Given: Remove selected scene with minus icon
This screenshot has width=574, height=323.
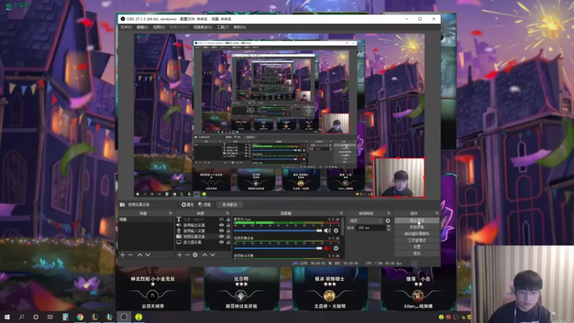Looking at the screenshot, I should pyautogui.click(x=131, y=255).
